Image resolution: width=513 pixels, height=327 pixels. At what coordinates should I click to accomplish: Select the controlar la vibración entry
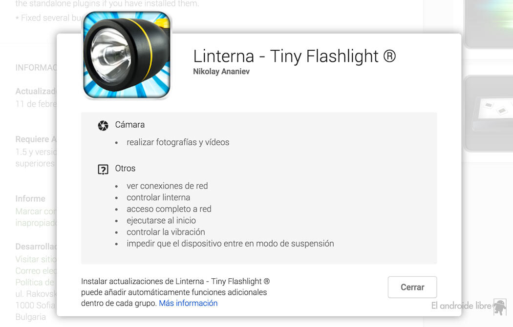click(x=166, y=232)
